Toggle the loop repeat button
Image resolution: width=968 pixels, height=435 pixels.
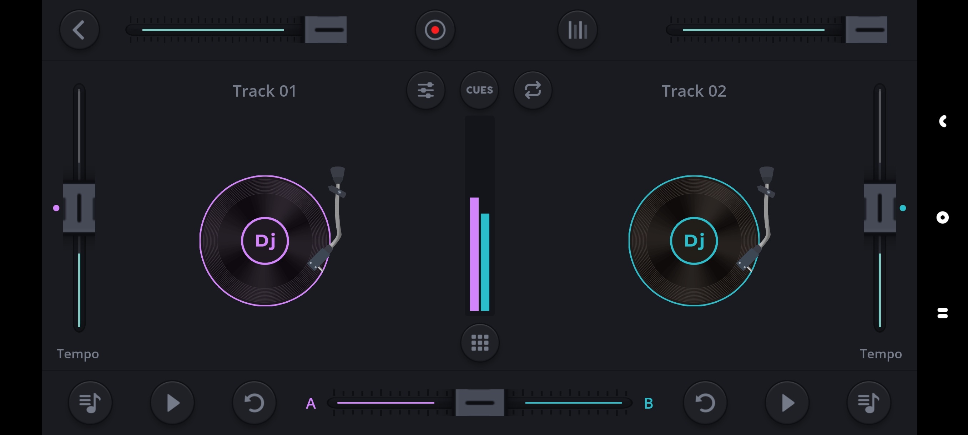pyautogui.click(x=533, y=90)
